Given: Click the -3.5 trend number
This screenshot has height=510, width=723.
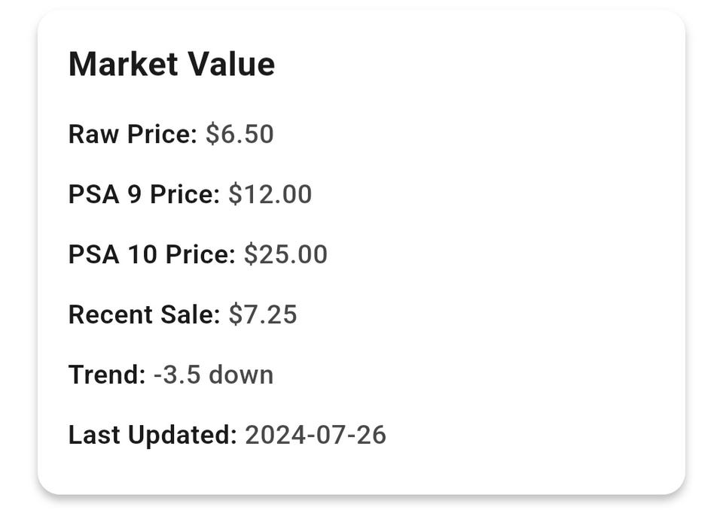Looking at the screenshot, I should click(177, 375).
